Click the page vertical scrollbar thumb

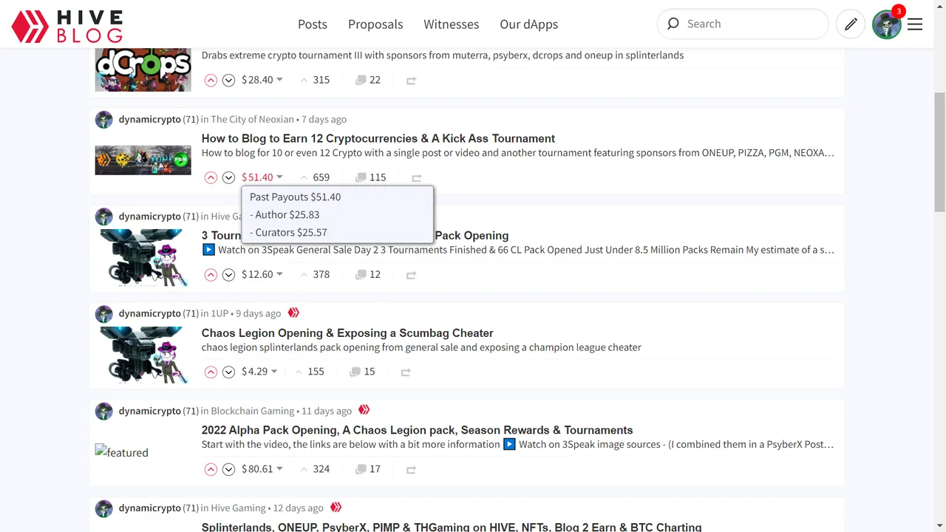click(940, 151)
